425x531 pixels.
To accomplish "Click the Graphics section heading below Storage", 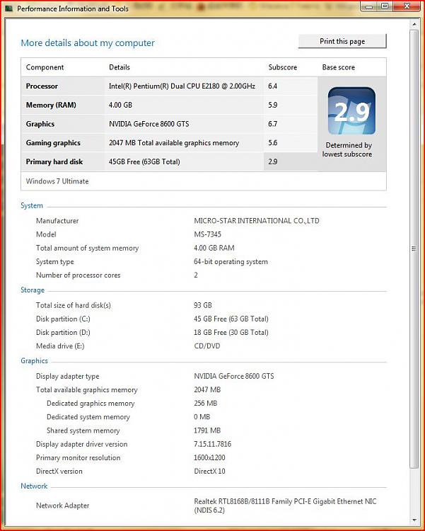I will 34,360.
